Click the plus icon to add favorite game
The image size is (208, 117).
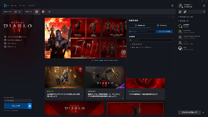pos(49,12)
